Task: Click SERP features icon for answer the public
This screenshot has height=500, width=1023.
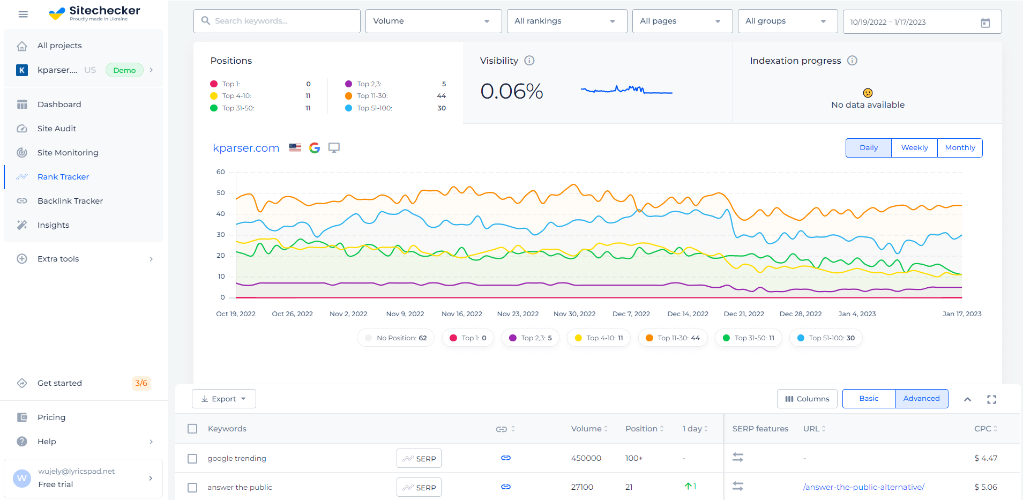Action: tap(738, 487)
